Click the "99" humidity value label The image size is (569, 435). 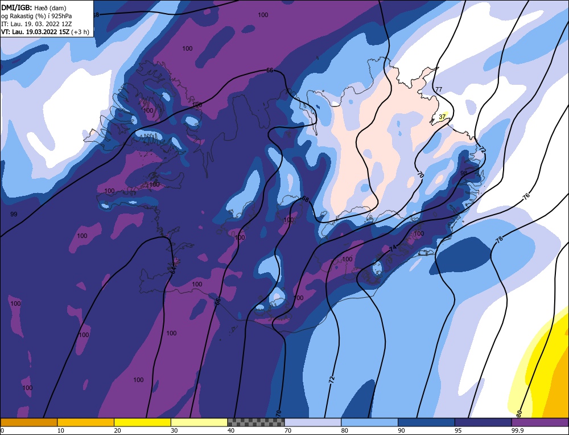click(x=14, y=214)
